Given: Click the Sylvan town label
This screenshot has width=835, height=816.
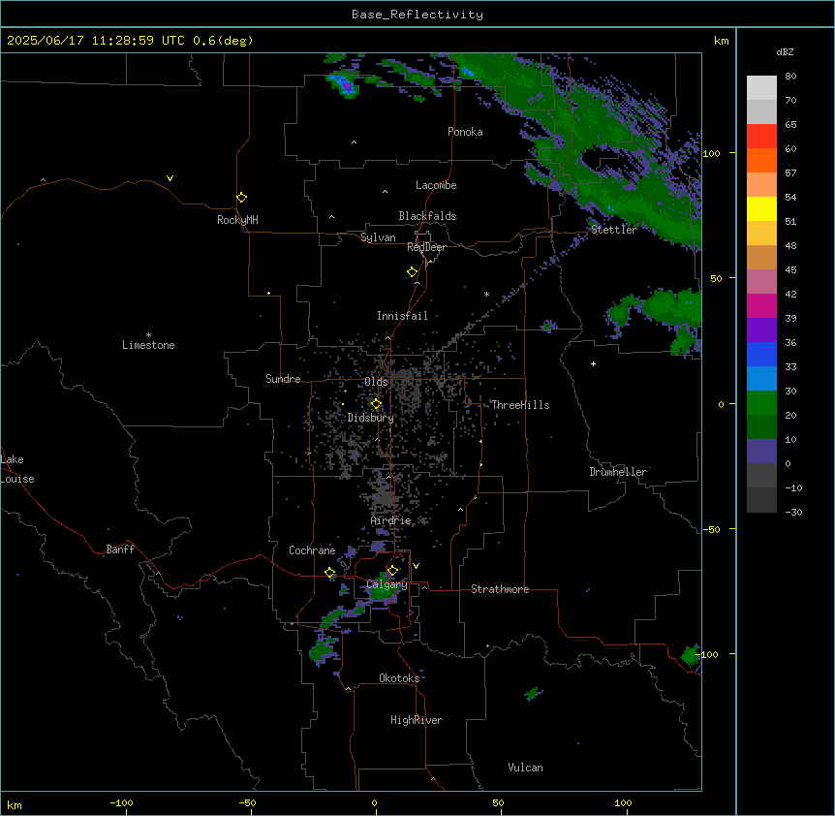Looking at the screenshot, I should click(378, 237).
